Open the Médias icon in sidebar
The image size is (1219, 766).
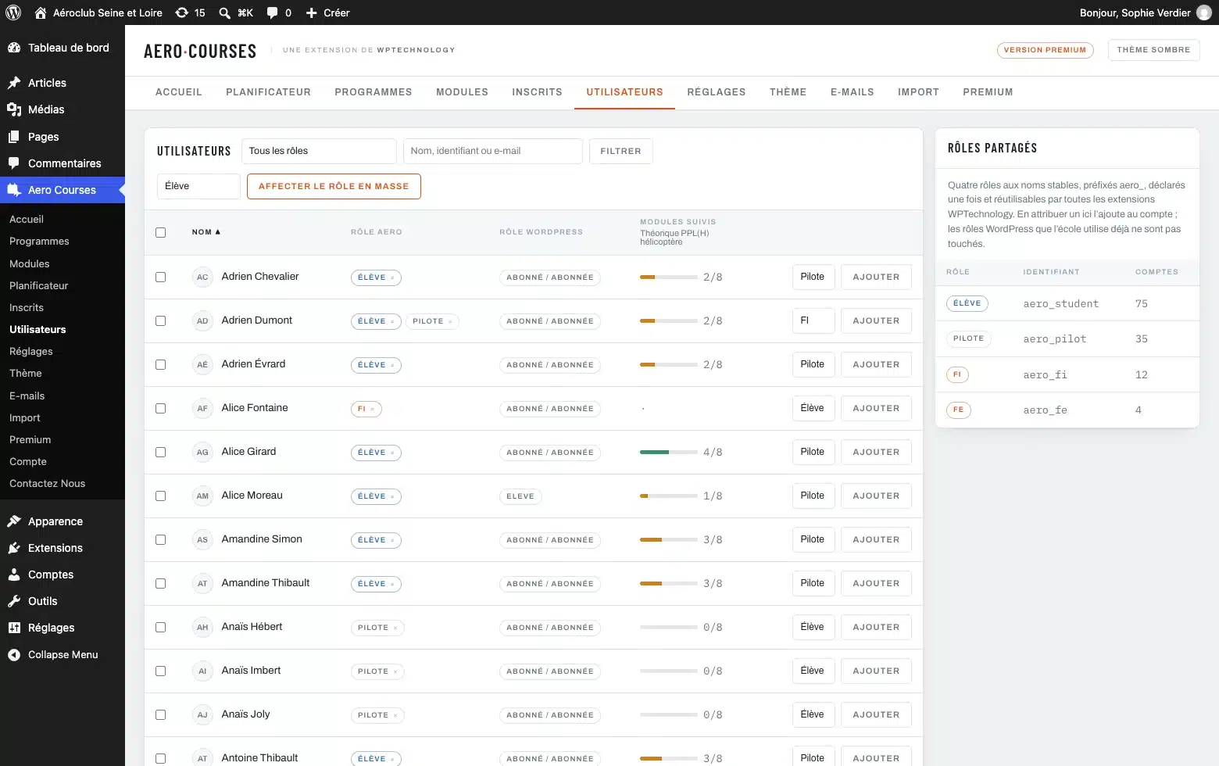coord(14,109)
